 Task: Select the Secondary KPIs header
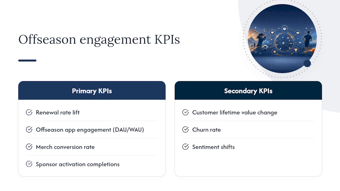point(248,90)
